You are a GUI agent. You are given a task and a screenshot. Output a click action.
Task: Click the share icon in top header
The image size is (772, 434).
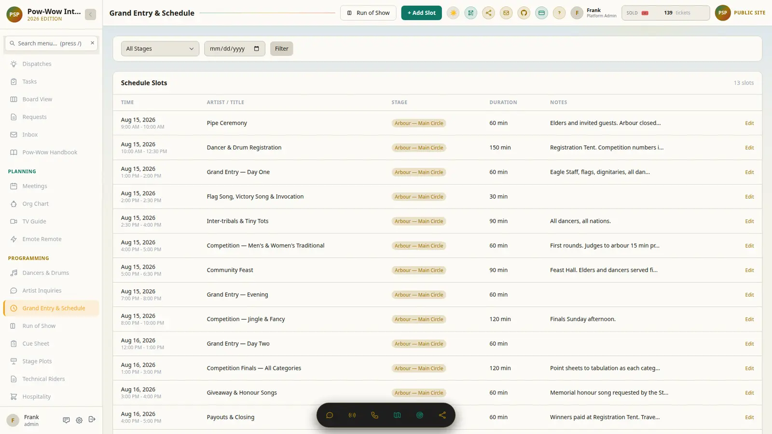click(x=488, y=13)
